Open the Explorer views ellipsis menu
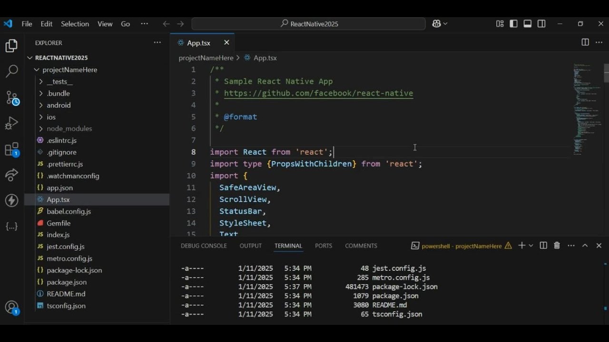 [x=157, y=43]
